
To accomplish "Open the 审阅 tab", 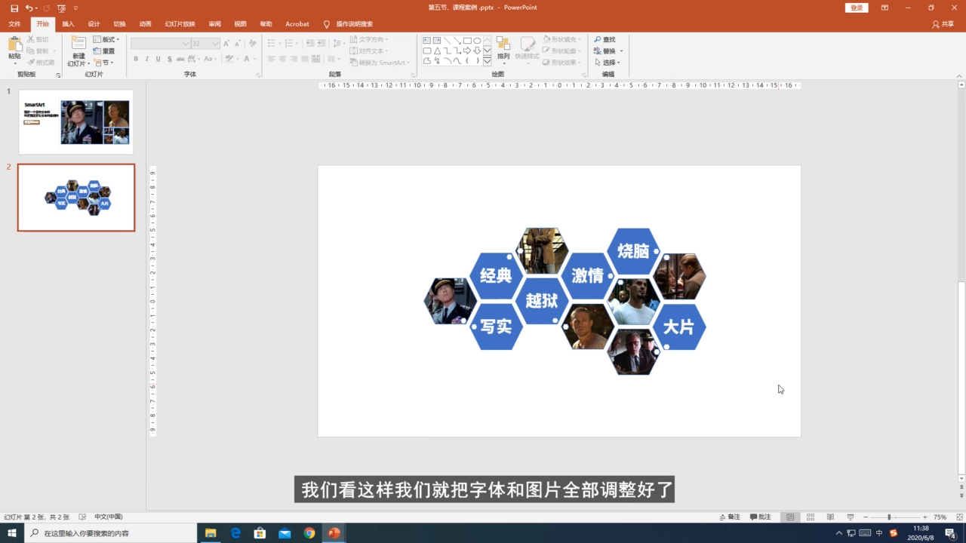I will (x=214, y=24).
